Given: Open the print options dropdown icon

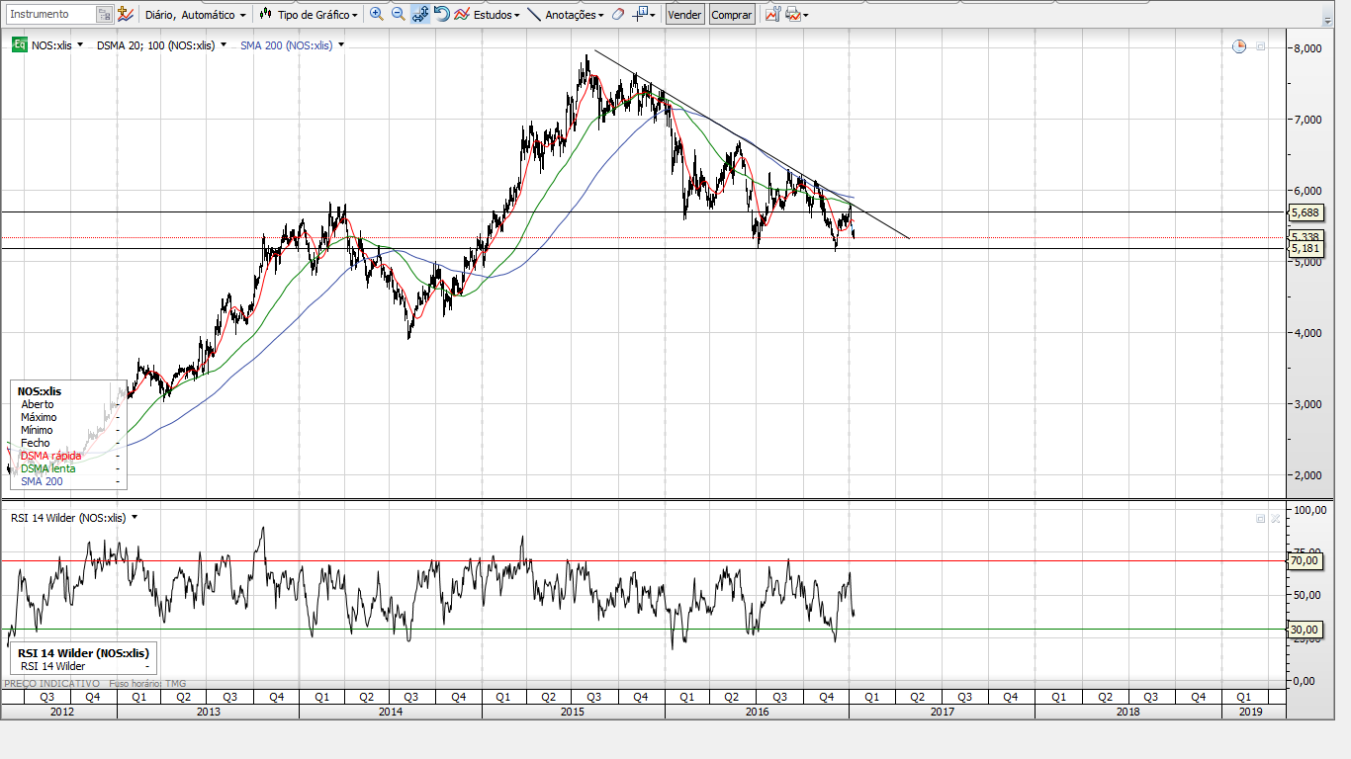Looking at the screenshot, I should pos(796,15).
